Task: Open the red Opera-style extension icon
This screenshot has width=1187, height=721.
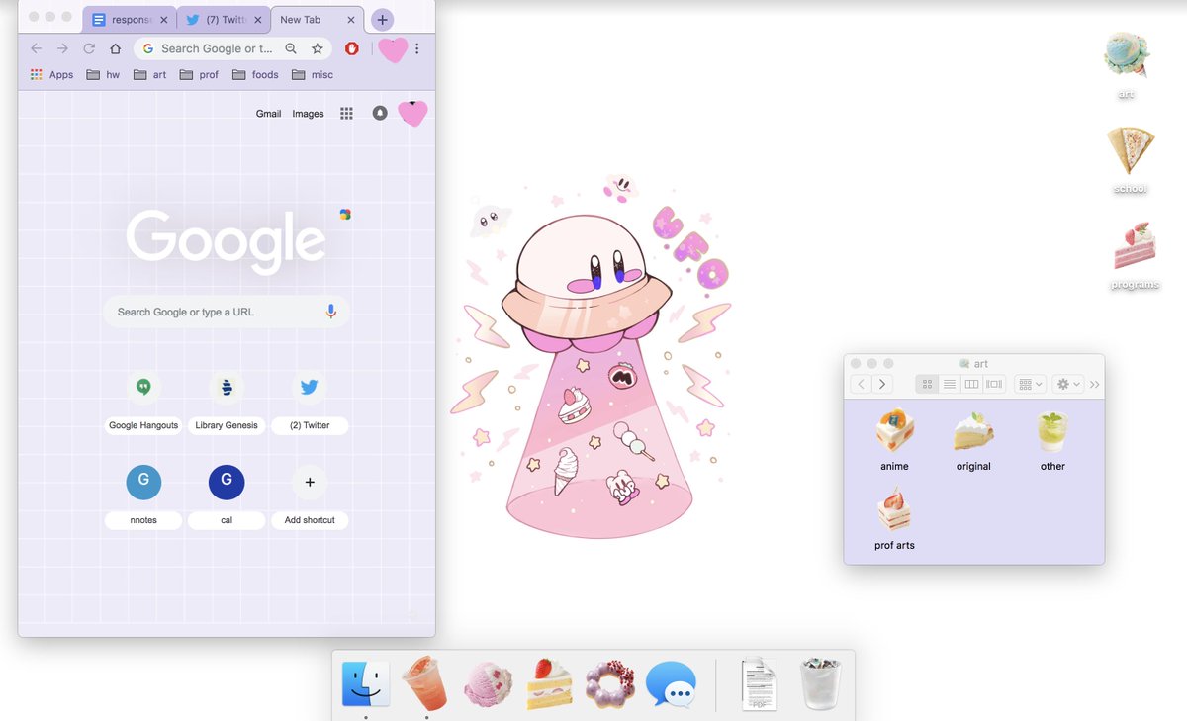Action: click(x=352, y=48)
